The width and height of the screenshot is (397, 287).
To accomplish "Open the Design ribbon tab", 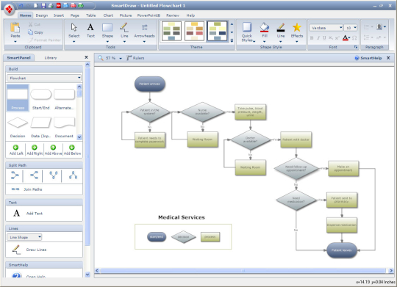I will (x=42, y=15).
